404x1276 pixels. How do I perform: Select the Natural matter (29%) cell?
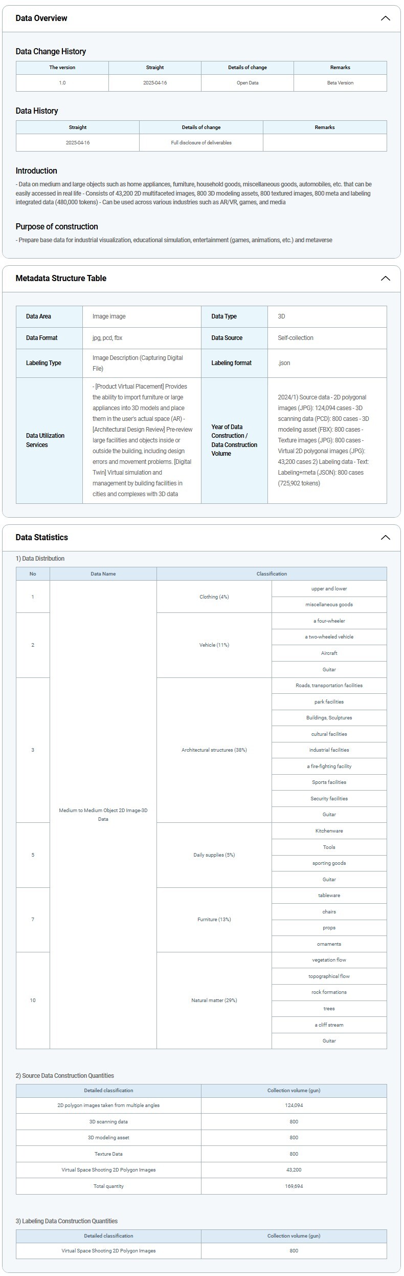pyautogui.click(x=214, y=1001)
